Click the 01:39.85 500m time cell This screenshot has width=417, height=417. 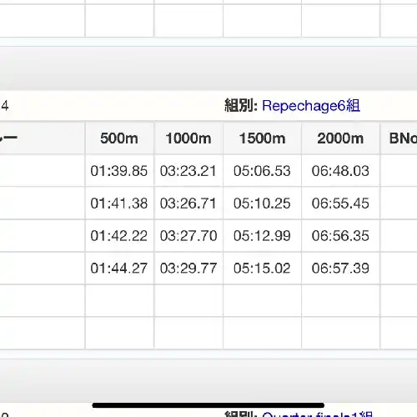coord(119,171)
